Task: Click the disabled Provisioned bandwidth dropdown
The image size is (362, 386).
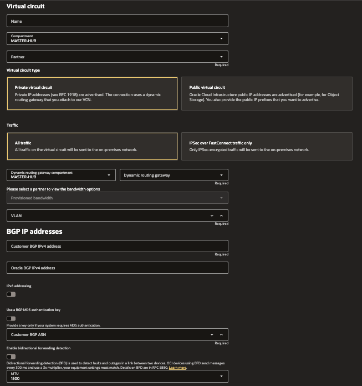Action: pyautogui.click(x=117, y=198)
